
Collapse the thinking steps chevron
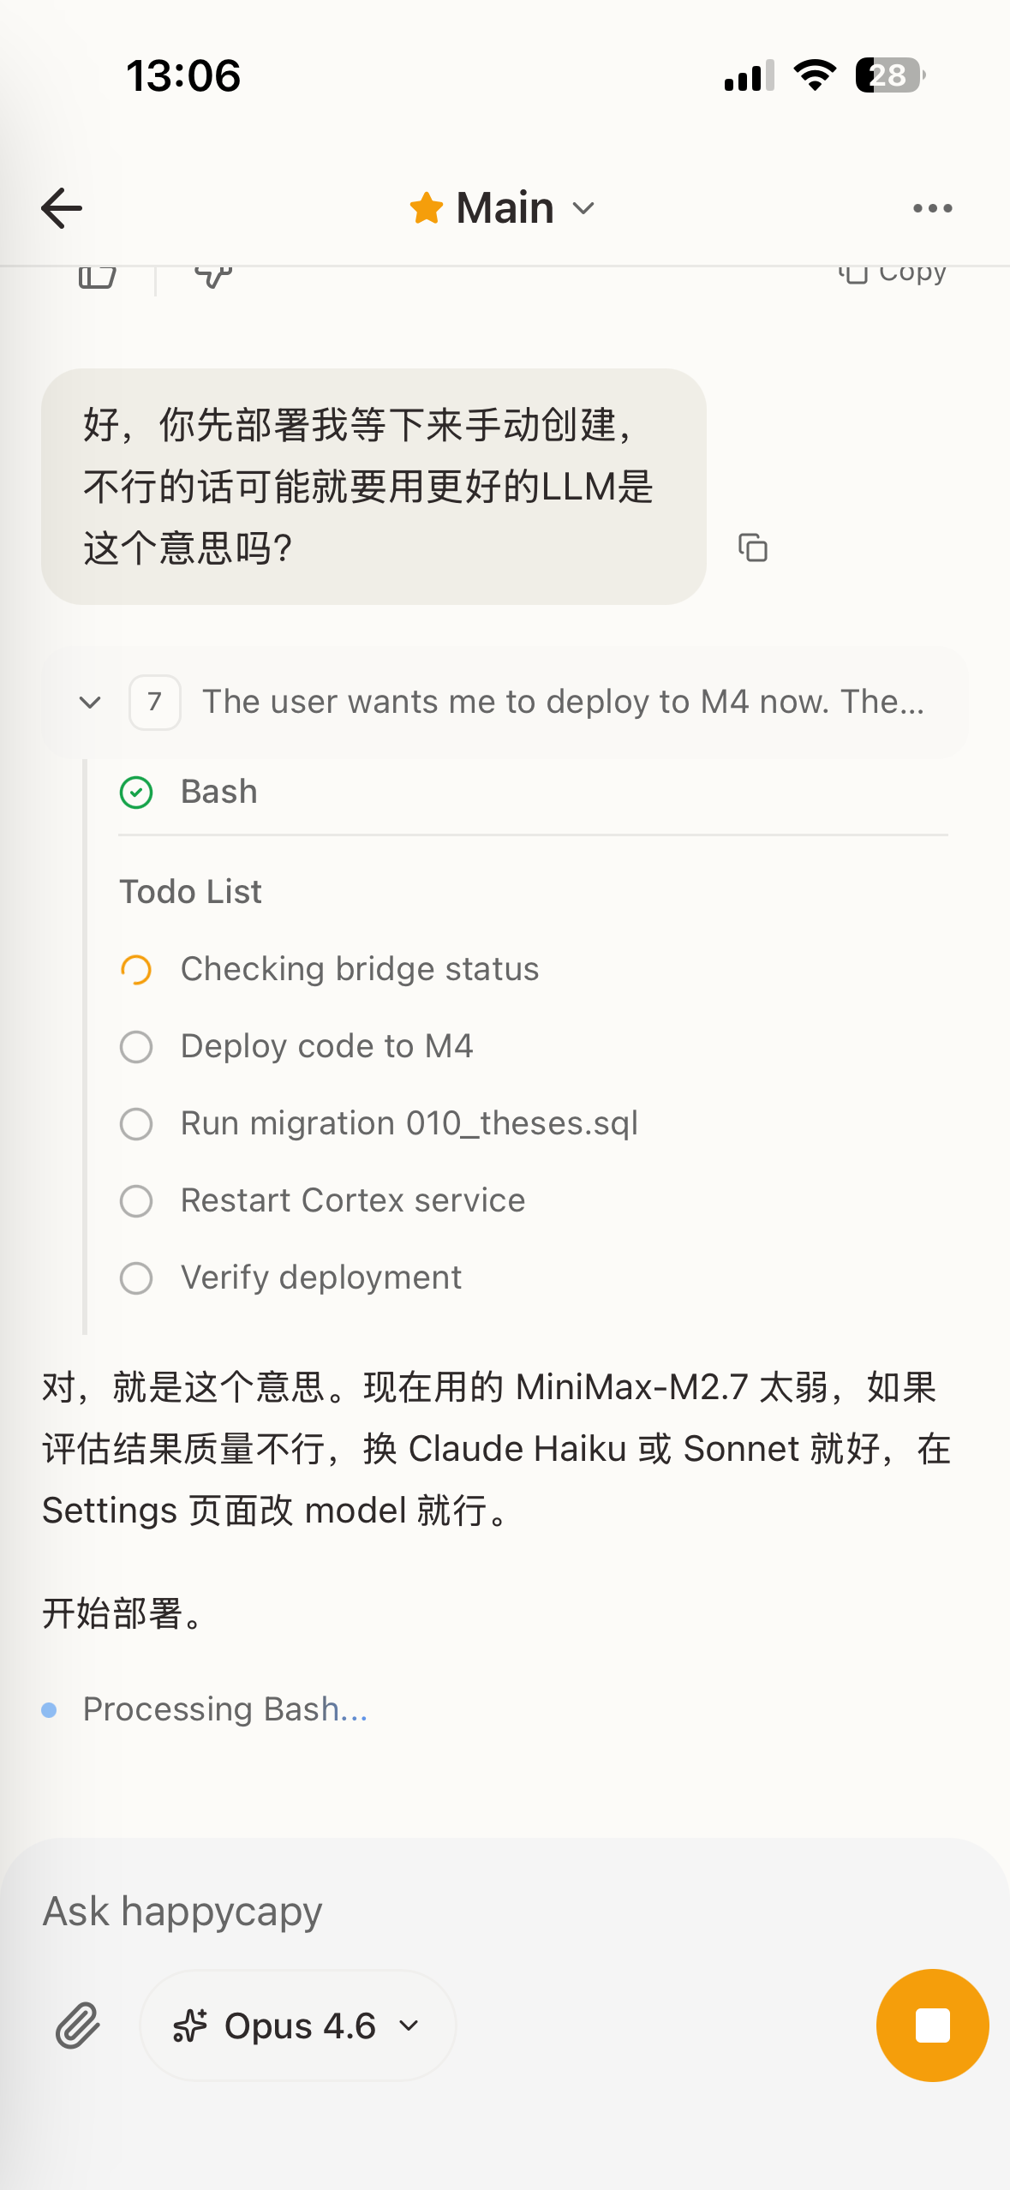(x=90, y=703)
